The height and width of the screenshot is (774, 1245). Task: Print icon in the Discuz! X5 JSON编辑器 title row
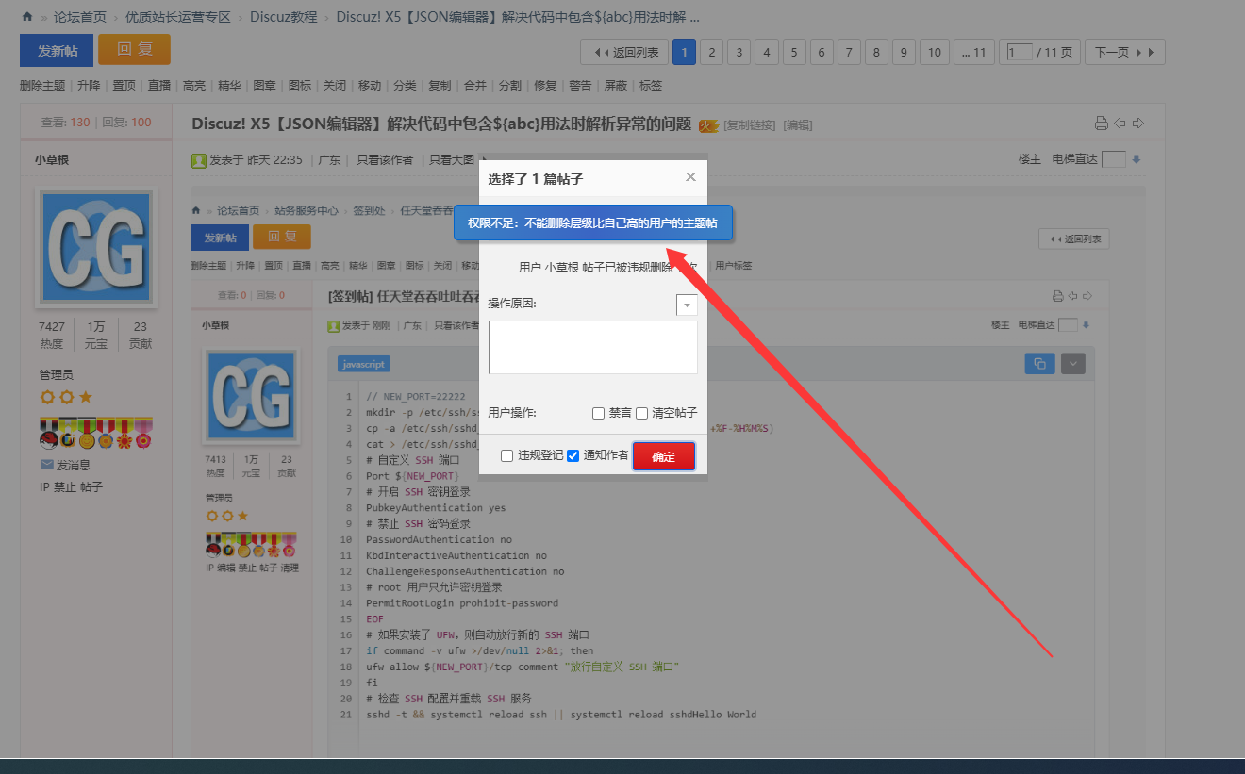pyautogui.click(x=1101, y=124)
